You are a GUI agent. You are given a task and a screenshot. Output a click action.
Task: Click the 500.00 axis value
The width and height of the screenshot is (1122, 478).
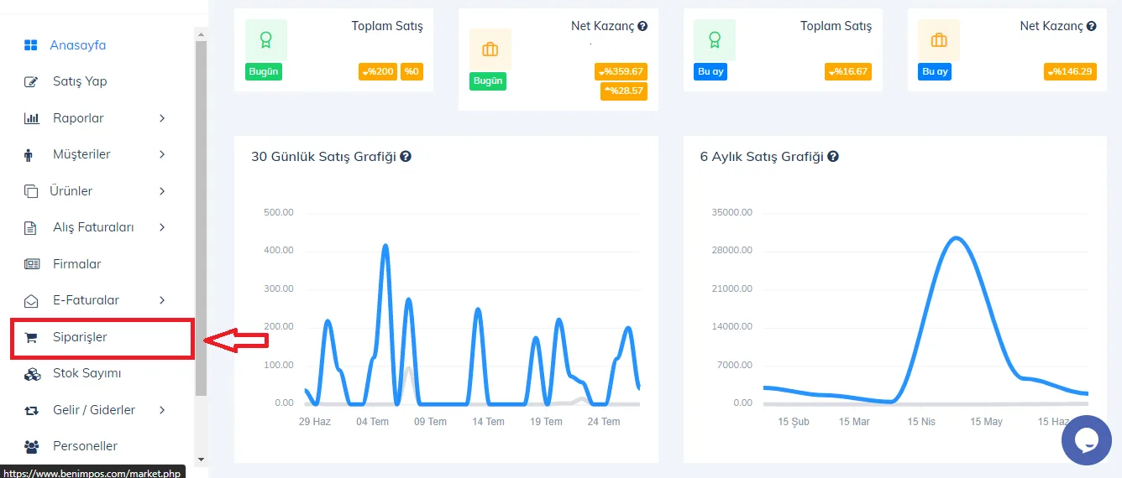[x=279, y=212]
